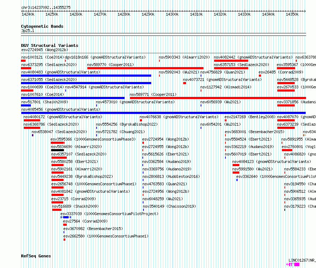Select nsv6048259 (Wu2021) label

click(x=163, y=199)
